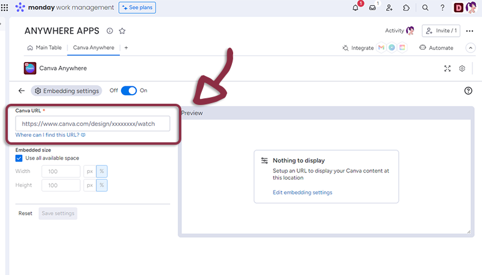Select the Canva Anywhere tab
This screenshot has width=482, height=275.
93,48
